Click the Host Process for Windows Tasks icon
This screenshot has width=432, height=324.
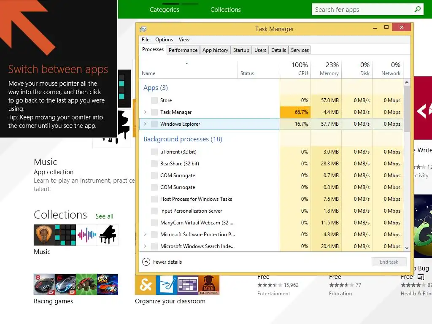pyautogui.click(x=154, y=199)
